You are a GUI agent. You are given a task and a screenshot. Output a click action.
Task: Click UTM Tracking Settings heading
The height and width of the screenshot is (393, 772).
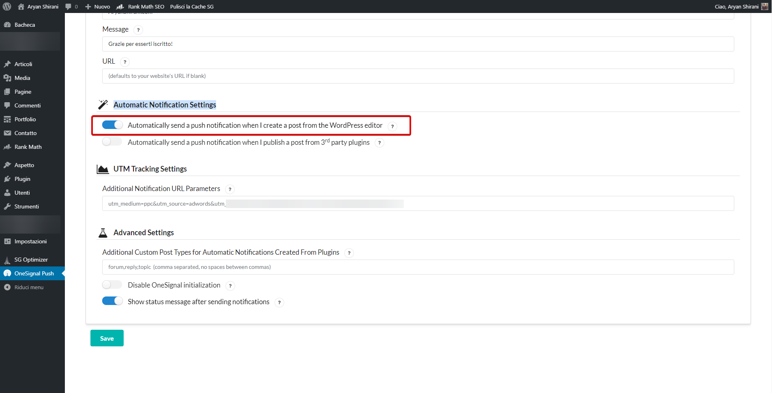pyautogui.click(x=150, y=169)
